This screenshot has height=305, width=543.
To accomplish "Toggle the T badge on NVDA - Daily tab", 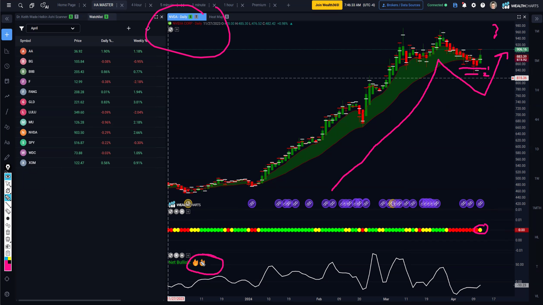I will (x=196, y=17).
